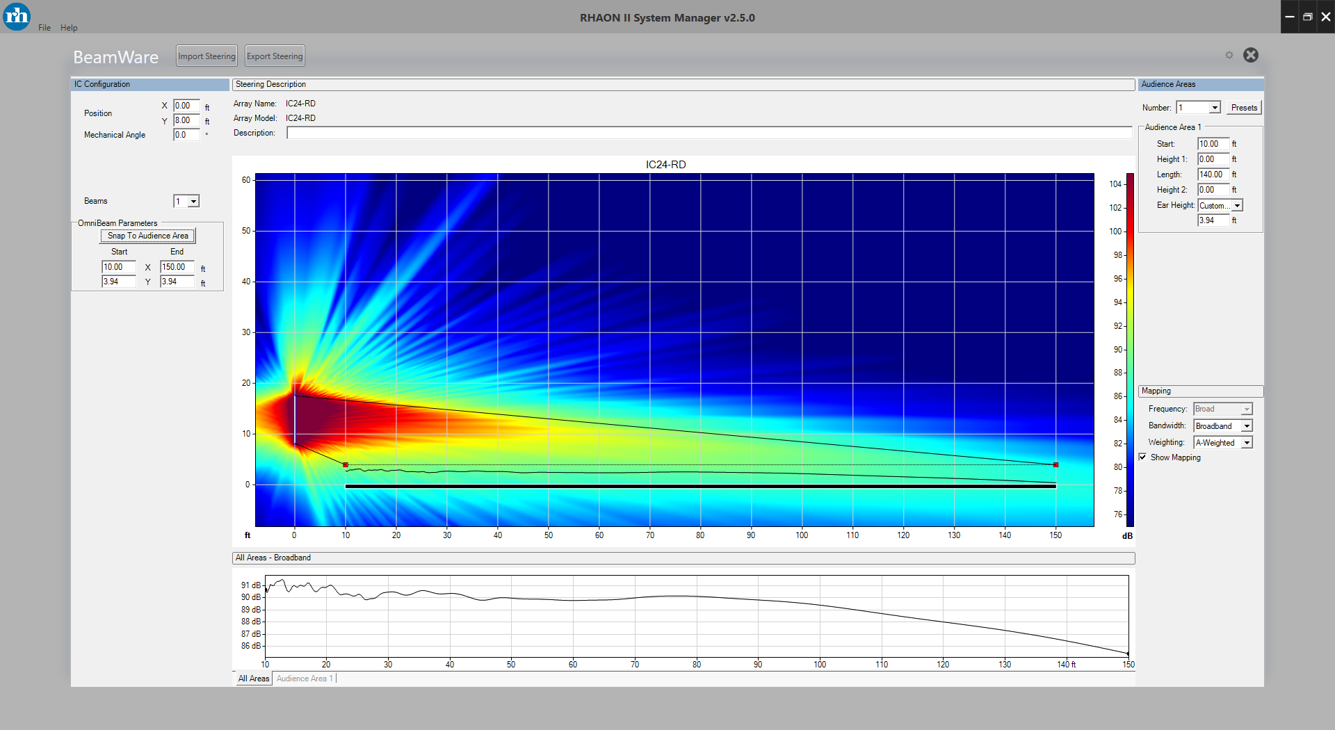Click the All Areas - Broadband header
1335x730 pixels.
tap(683, 558)
